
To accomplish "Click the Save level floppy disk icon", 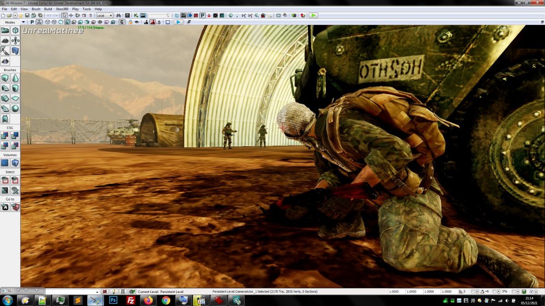I will (x=27, y=16).
